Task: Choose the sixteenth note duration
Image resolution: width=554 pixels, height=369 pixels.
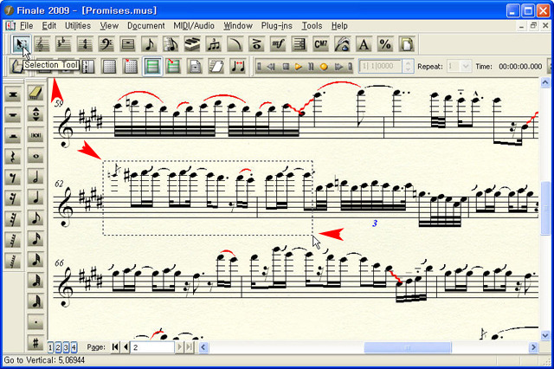Action: (35, 239)
